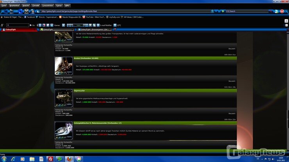Open YouTube bookmark

(x=94, y=17)
